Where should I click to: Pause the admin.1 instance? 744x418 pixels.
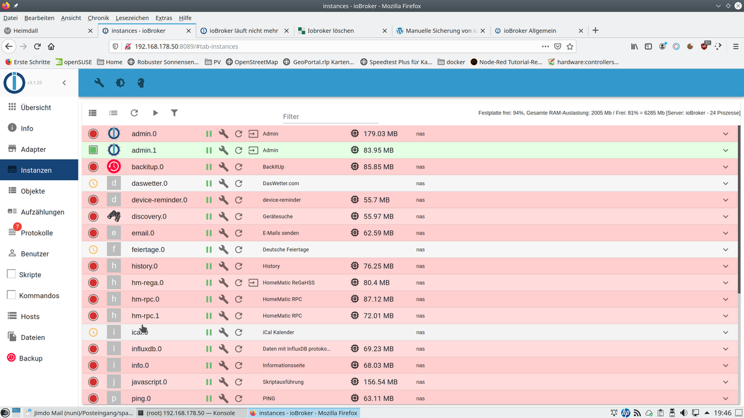(209, 150)
